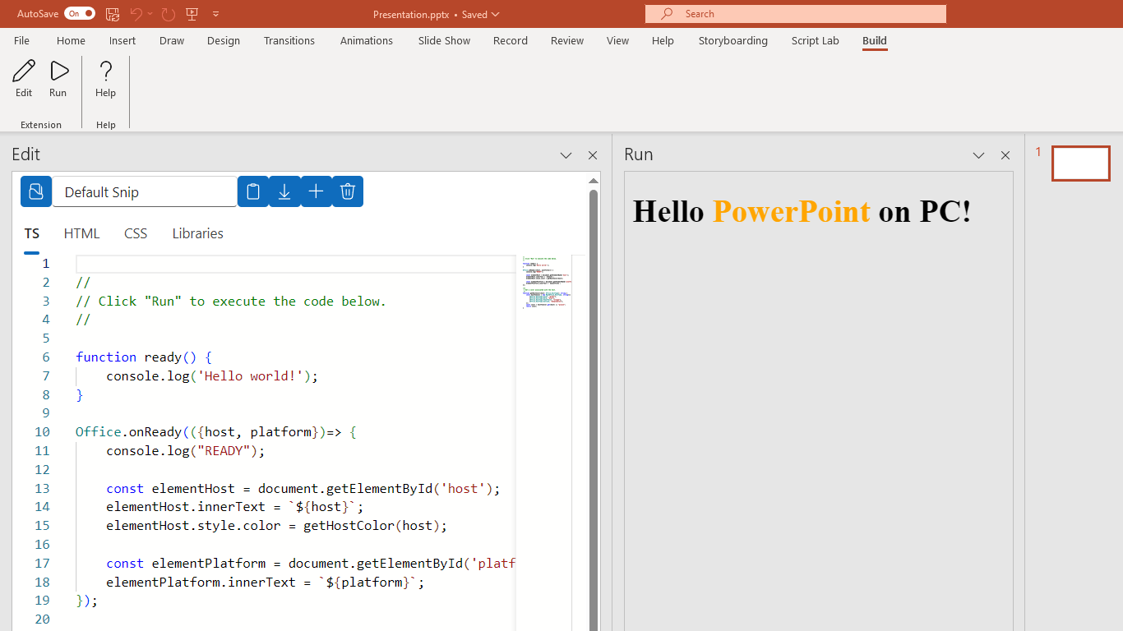Open the File menu
Image resolution: width=1123 pixels, height=631 pixels.
tap(21, 40)
